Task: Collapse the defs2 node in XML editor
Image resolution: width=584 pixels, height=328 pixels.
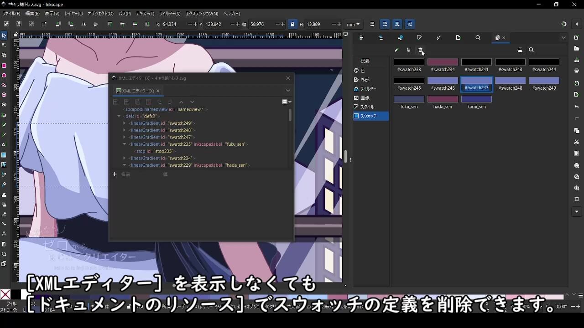Action: coord(119,116)
